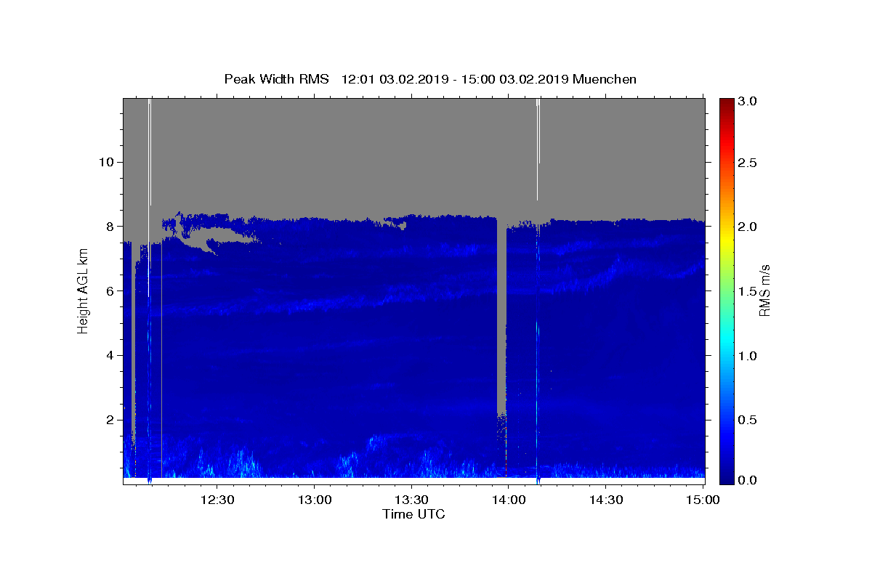Click the colorbar label '2.5'
This screenshot has width=872, height=581.
[x=747, y=163]
